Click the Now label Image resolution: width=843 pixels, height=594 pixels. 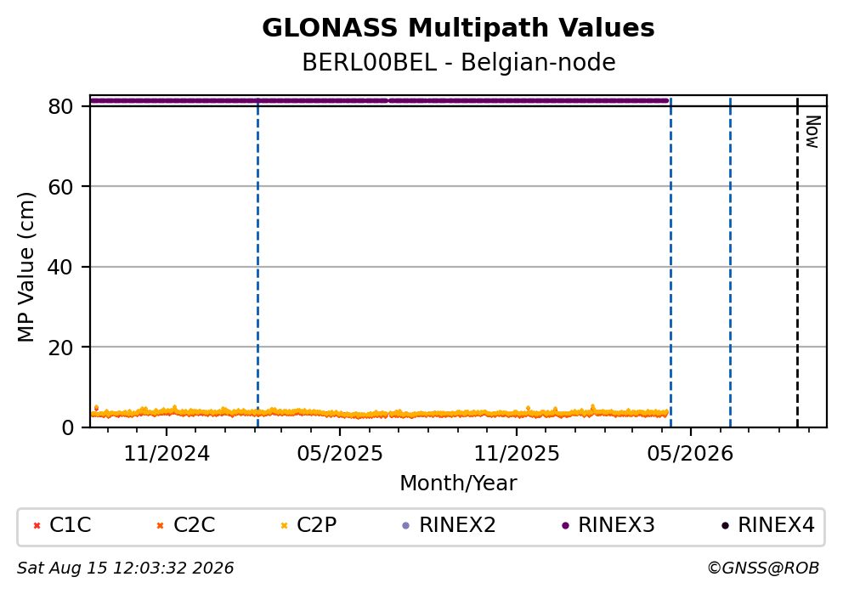[813, 132]
